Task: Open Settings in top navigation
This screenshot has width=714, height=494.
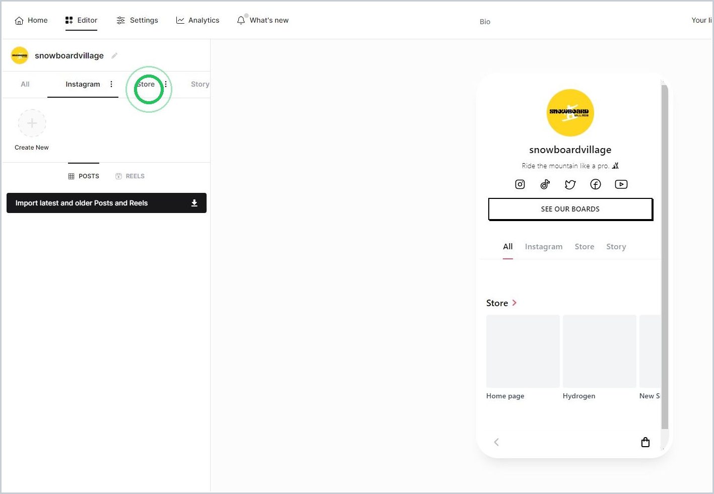Action: click(137, 20)
